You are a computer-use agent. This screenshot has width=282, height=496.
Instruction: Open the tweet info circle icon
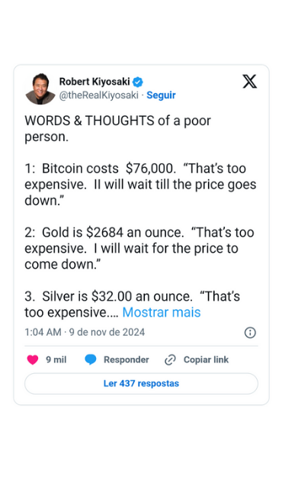pyautogui.click(x=250, y=333)
